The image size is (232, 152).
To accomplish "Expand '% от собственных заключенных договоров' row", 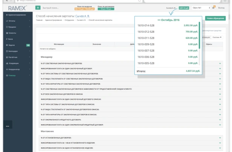I will 220,63.
